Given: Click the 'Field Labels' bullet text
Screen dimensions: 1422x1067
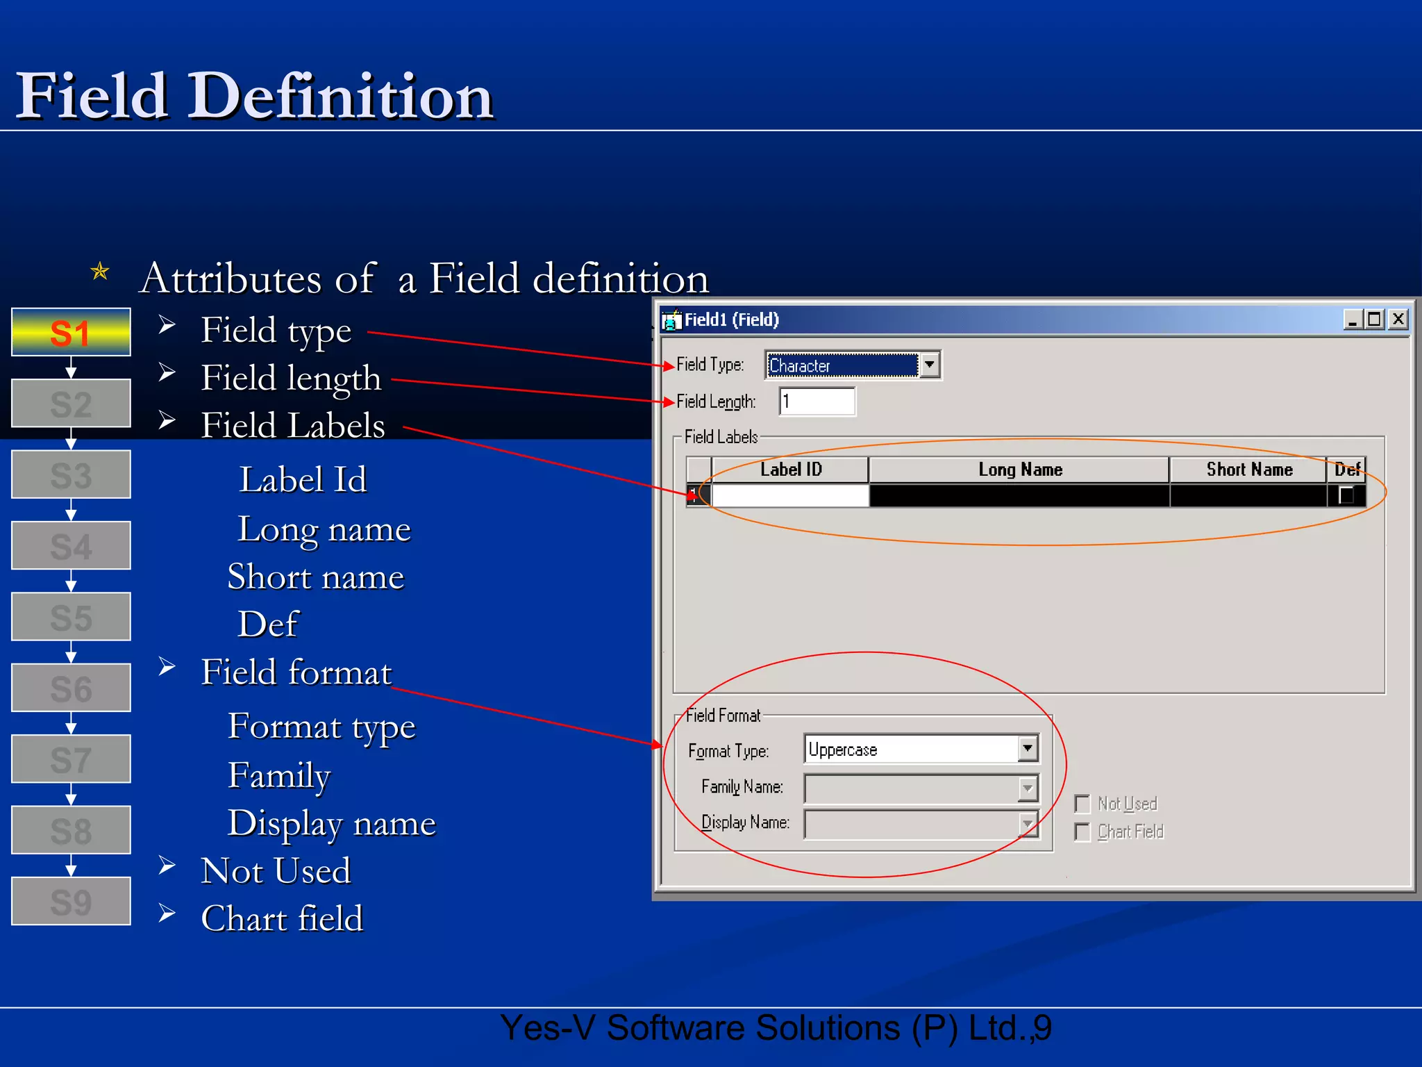Looking at the screenshot, I should pyautogui.click(x=293, y=425).
